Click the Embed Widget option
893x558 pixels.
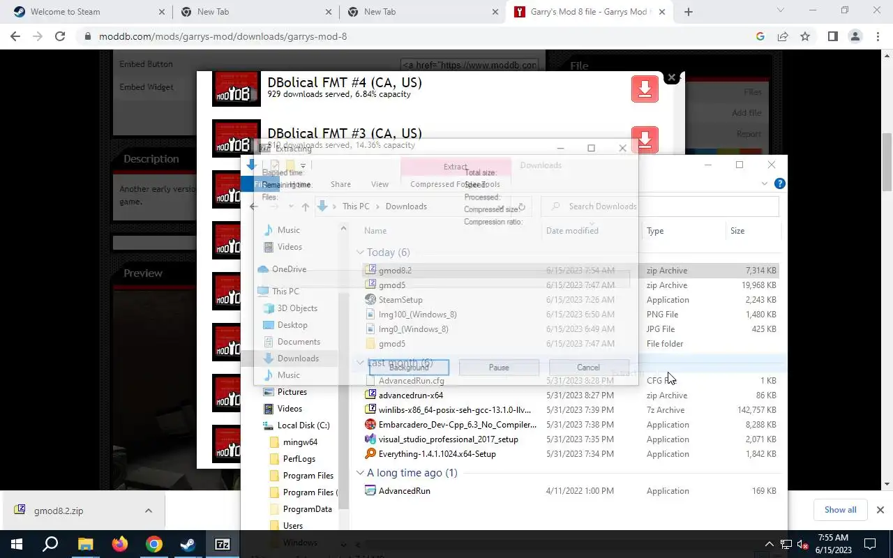(147, 87)
